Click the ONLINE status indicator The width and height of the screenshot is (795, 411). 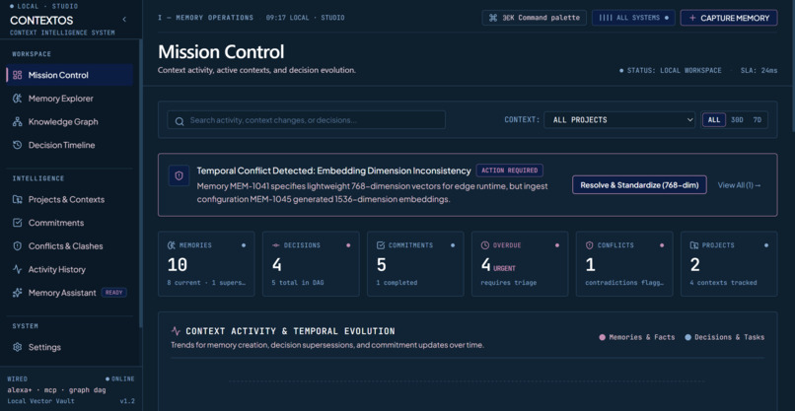pyautogui.click(x=120, y=378)
